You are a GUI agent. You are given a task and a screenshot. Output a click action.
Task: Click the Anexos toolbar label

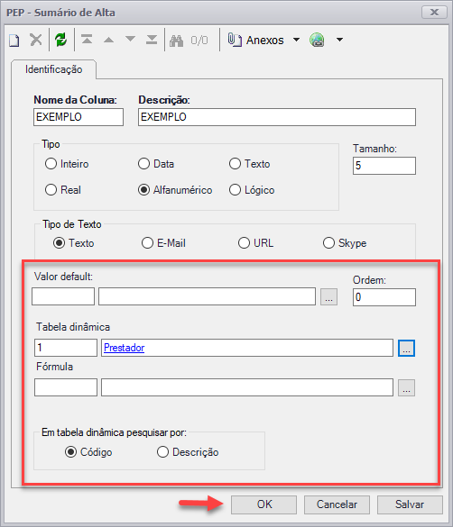265,40
